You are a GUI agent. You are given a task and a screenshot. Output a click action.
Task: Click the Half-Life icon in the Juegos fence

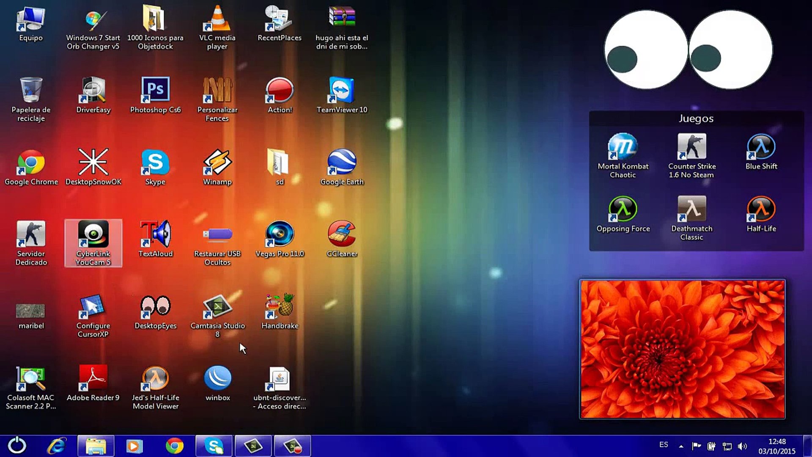click(x=761, y=209)
